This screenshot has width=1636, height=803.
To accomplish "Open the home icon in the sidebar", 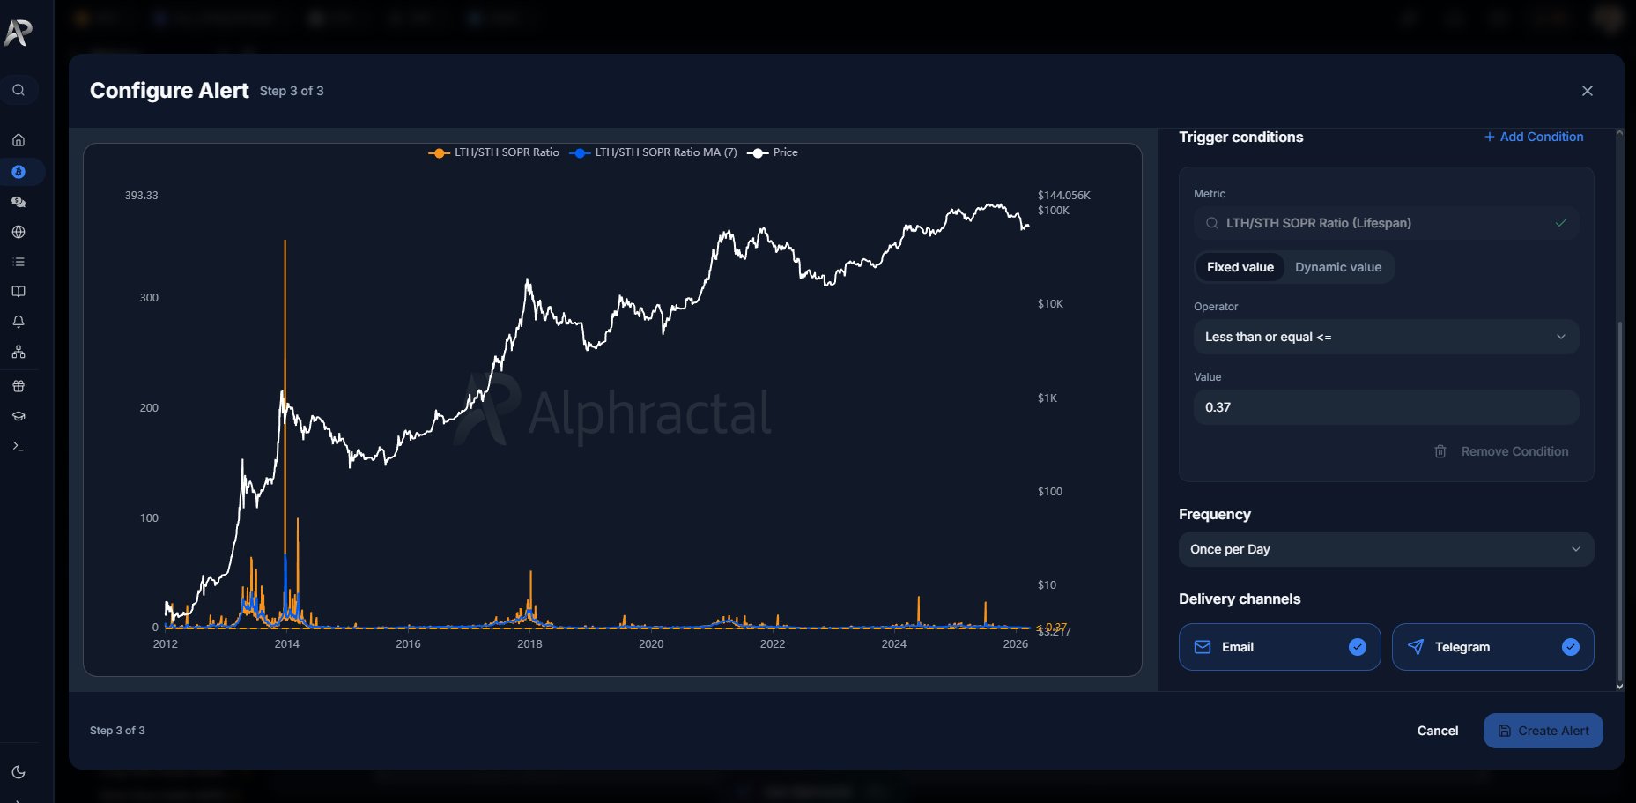I will [x=19, y=140].
